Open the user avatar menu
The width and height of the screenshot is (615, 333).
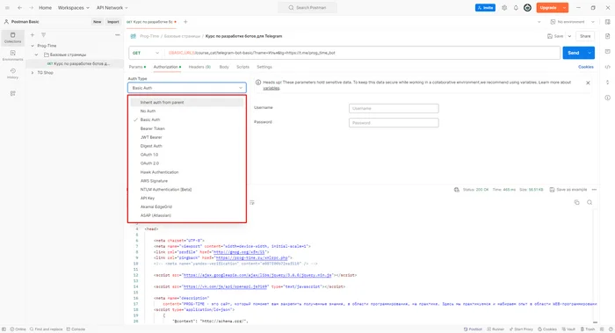(527, 8)
